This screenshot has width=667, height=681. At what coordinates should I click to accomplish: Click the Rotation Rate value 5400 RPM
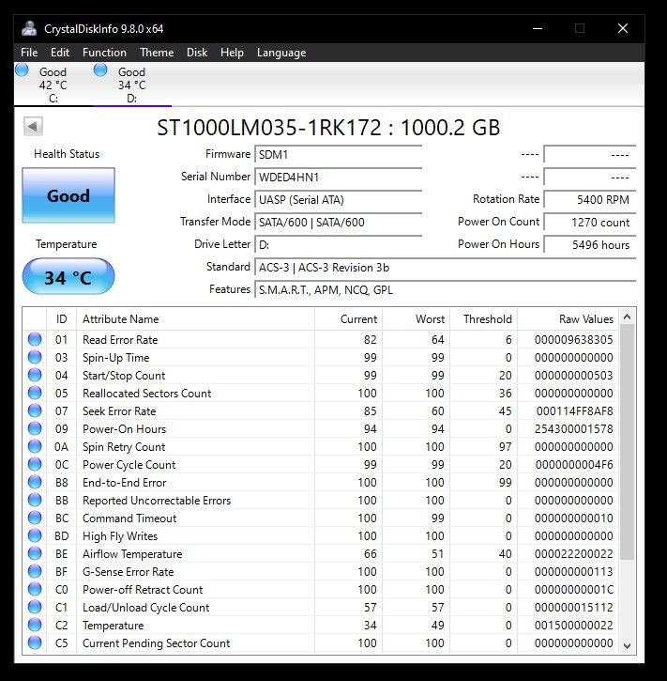pos(590,200)
